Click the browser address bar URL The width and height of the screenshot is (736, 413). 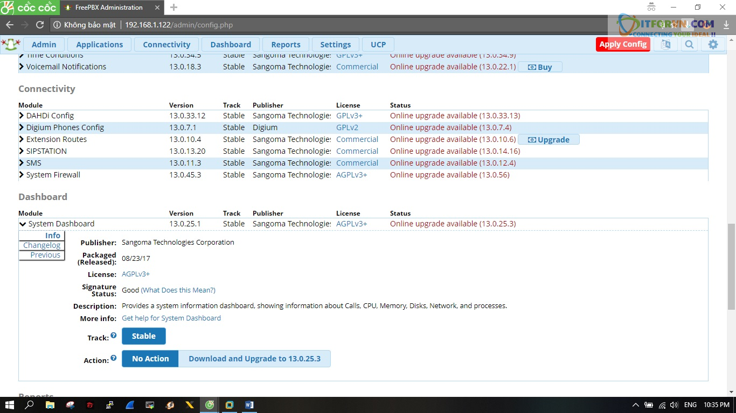(x=179, y=25)
